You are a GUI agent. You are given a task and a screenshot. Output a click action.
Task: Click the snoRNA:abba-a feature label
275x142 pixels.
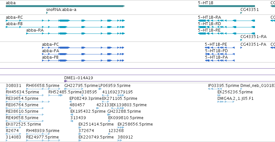[61, 10]
